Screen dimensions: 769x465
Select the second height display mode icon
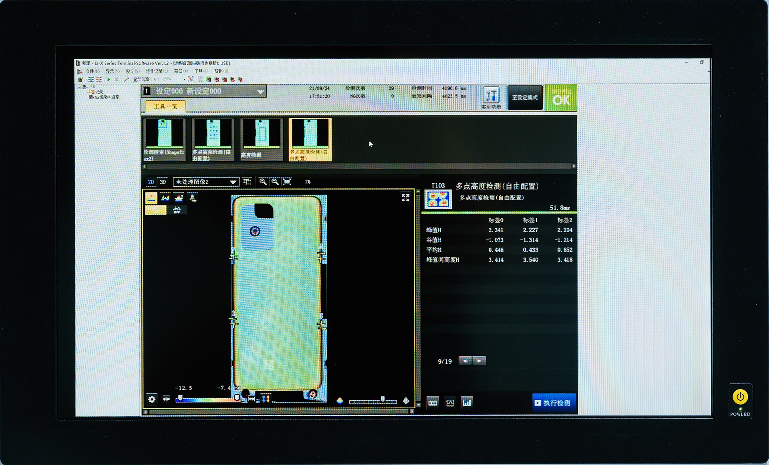tap(165, 198)
